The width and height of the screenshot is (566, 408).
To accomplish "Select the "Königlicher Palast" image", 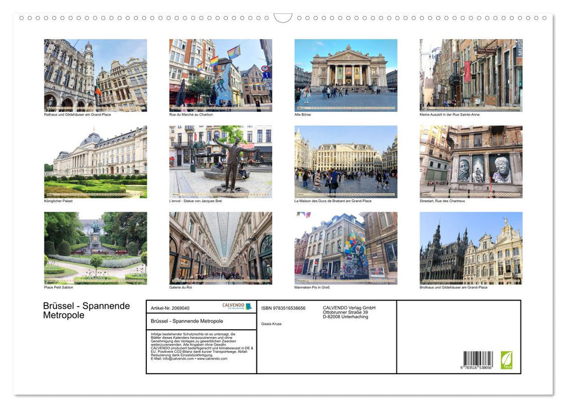I will pyautogui.click(x=95, y=161).
